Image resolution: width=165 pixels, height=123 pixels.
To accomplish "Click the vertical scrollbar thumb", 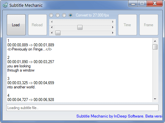I will (155, 47).
